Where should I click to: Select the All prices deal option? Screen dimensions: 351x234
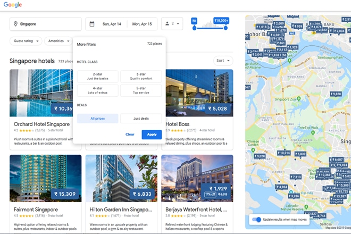click(x=98, y=119)
